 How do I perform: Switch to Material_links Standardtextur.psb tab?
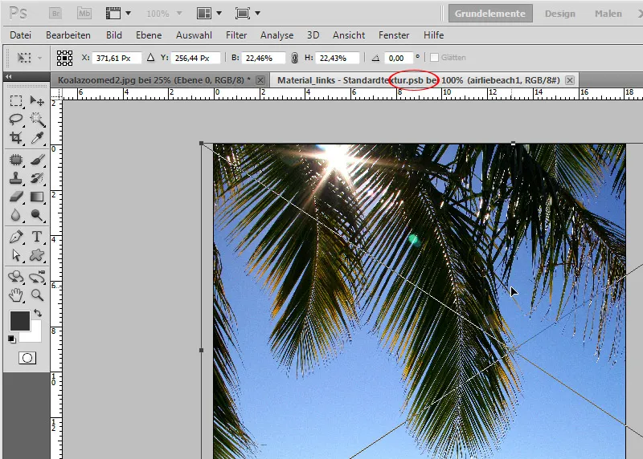pos(418,80)
